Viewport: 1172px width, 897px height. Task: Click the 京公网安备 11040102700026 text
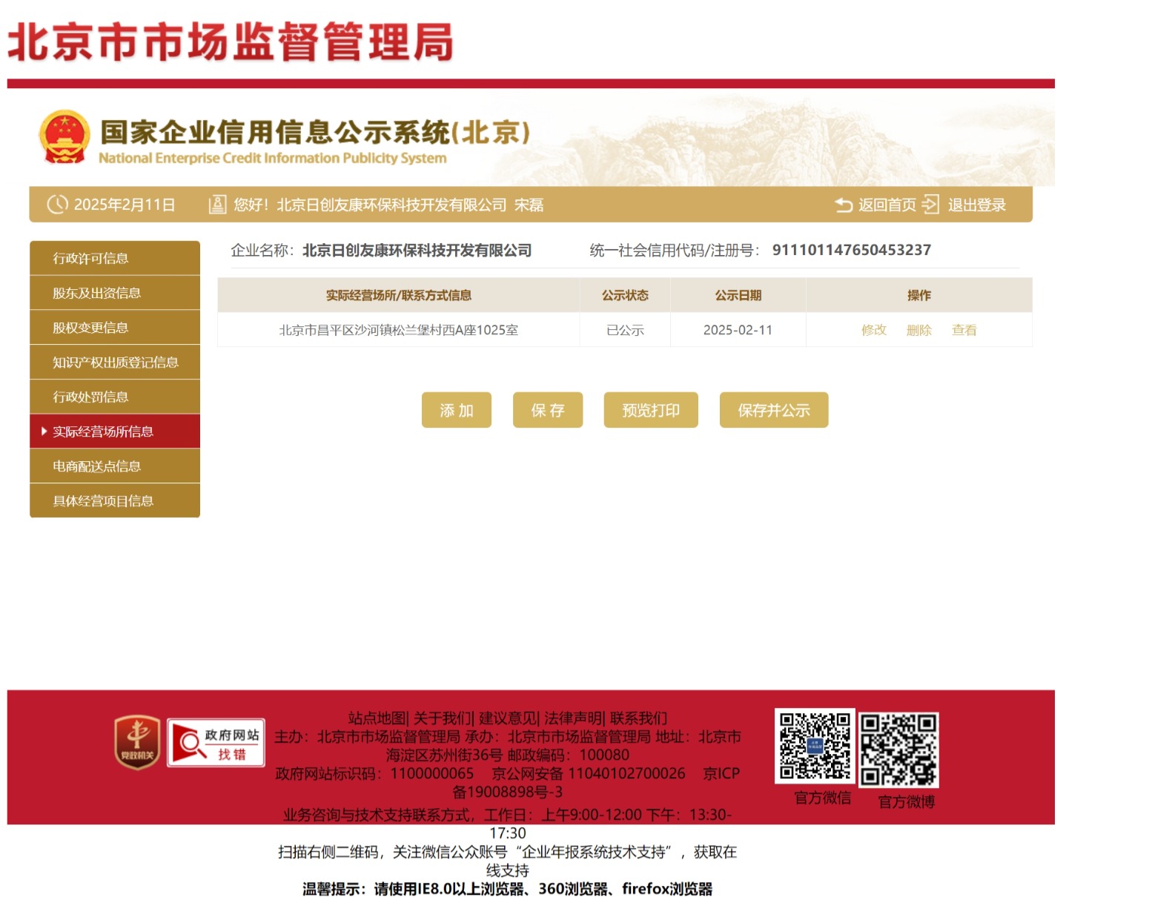point(589,773)
